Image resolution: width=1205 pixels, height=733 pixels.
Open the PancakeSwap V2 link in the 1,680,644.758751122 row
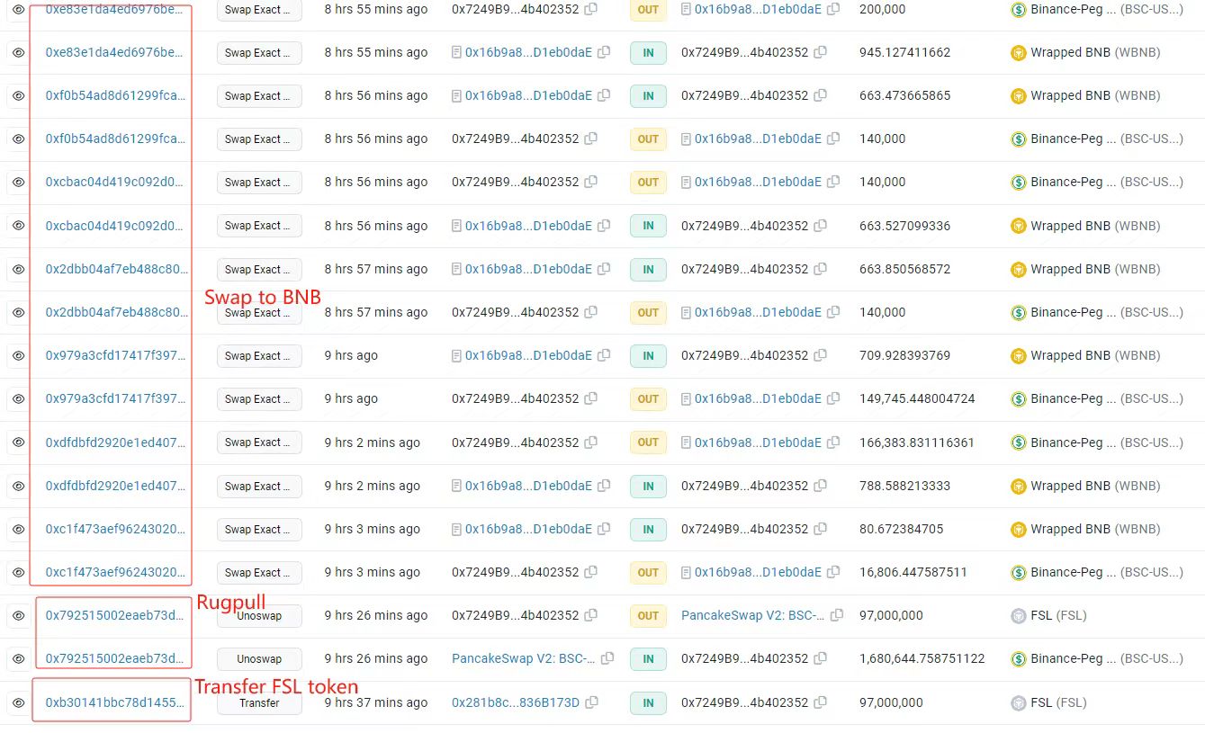point(523,659)
